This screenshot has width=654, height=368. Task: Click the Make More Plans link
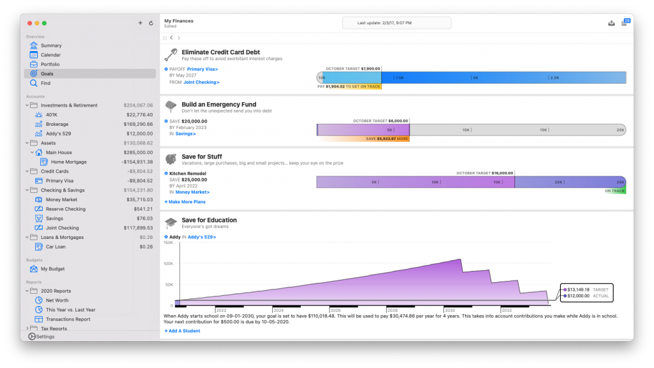click(x=185, y=202)
